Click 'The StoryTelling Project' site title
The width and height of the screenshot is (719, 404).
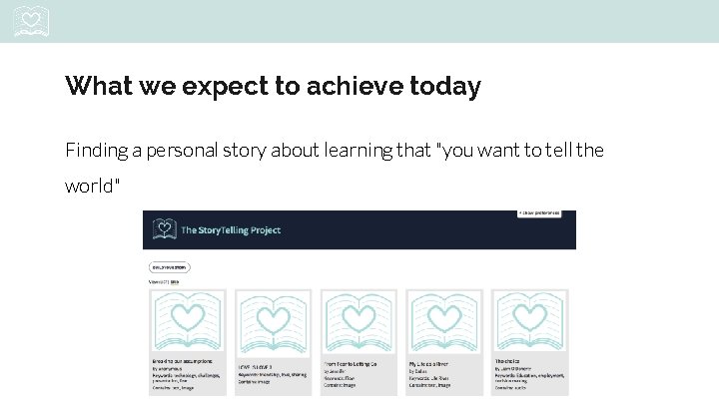[230, 230]
